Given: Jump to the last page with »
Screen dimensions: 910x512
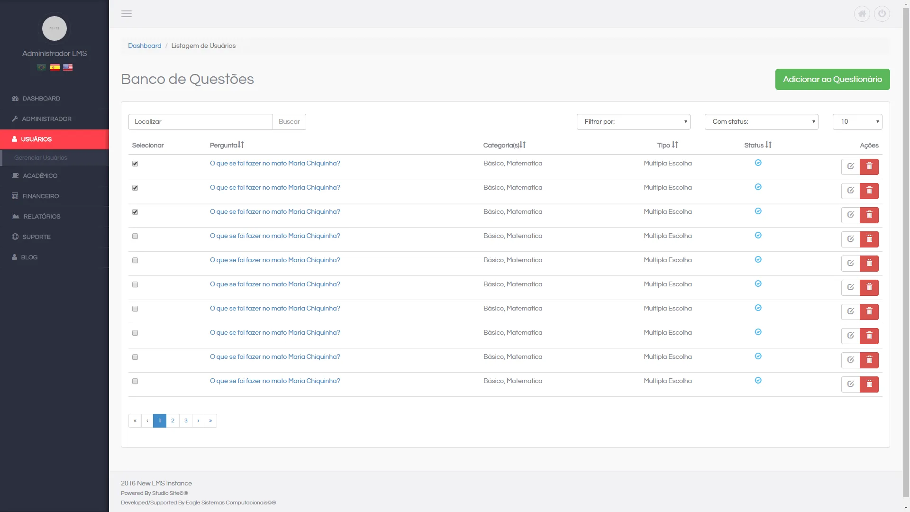Looking at the screenshot, I should coord(210,421).
